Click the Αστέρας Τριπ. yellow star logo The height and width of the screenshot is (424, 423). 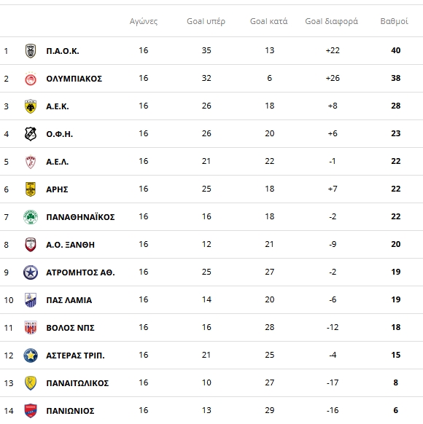(31, 356)
